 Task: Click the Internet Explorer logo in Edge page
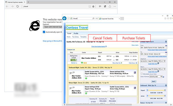pyautogui.click(x=34, y=26)
